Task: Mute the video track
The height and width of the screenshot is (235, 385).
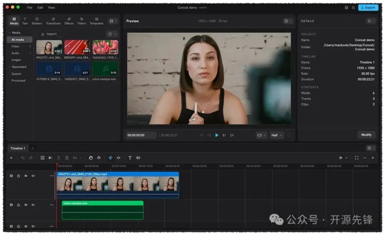Action: coord(33,176)
